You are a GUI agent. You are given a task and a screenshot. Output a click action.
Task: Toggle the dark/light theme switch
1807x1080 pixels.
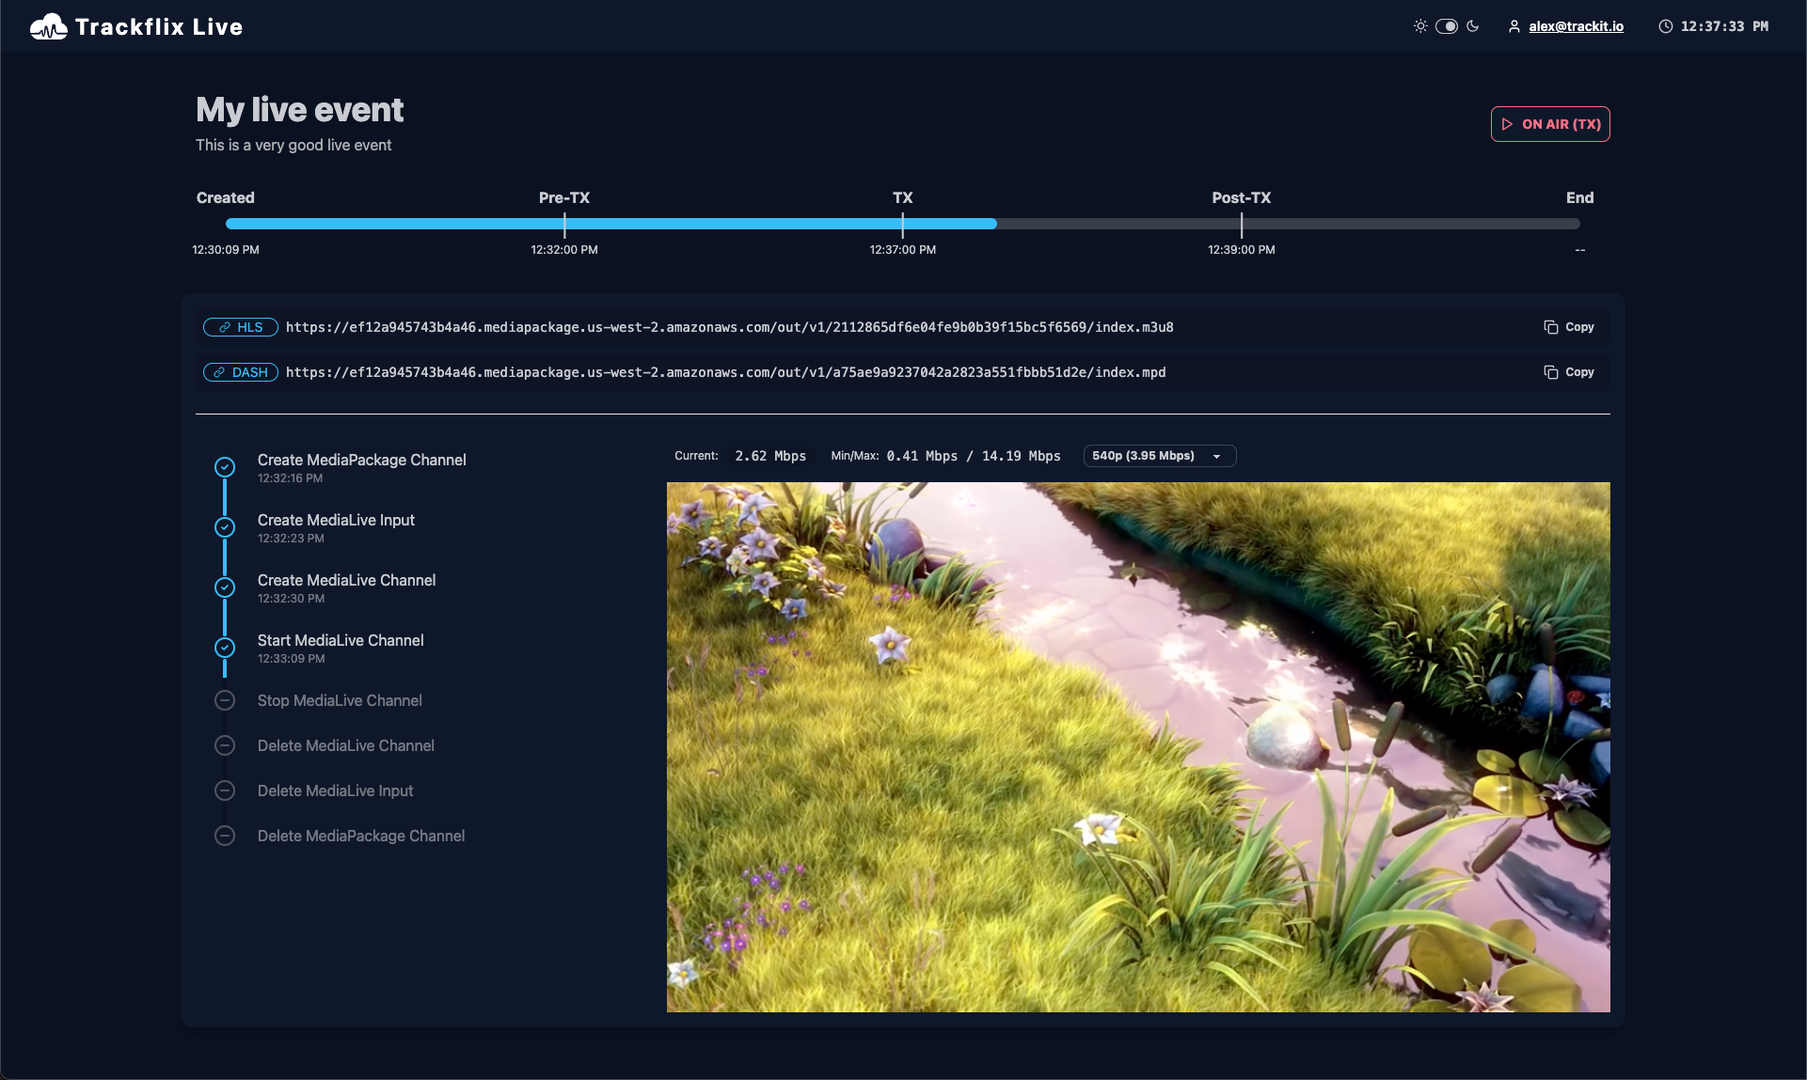[1447, 26]
